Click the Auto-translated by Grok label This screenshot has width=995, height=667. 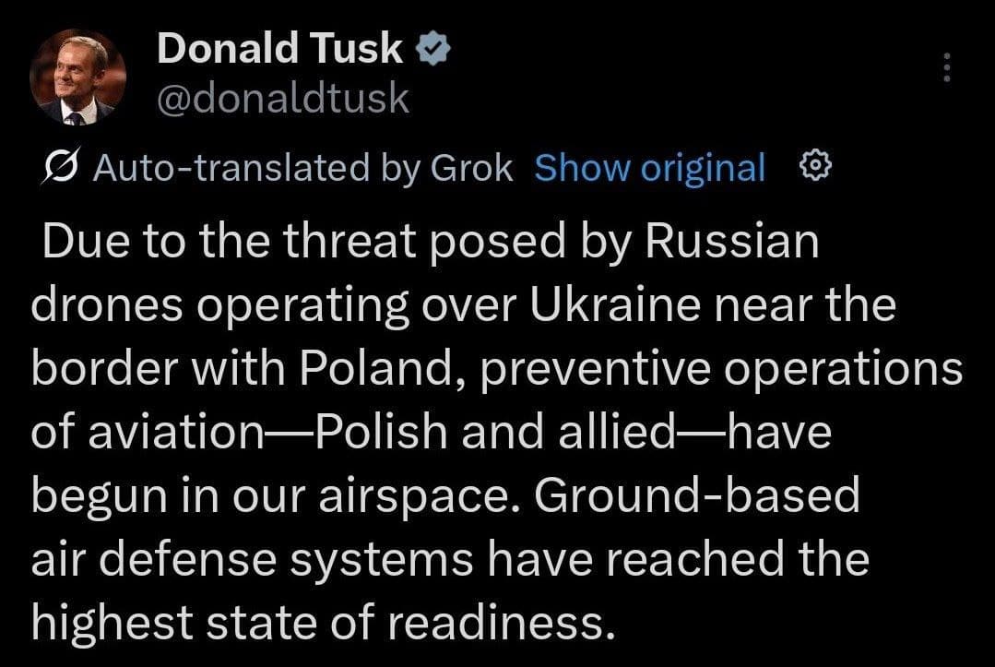tap(304, 168)
